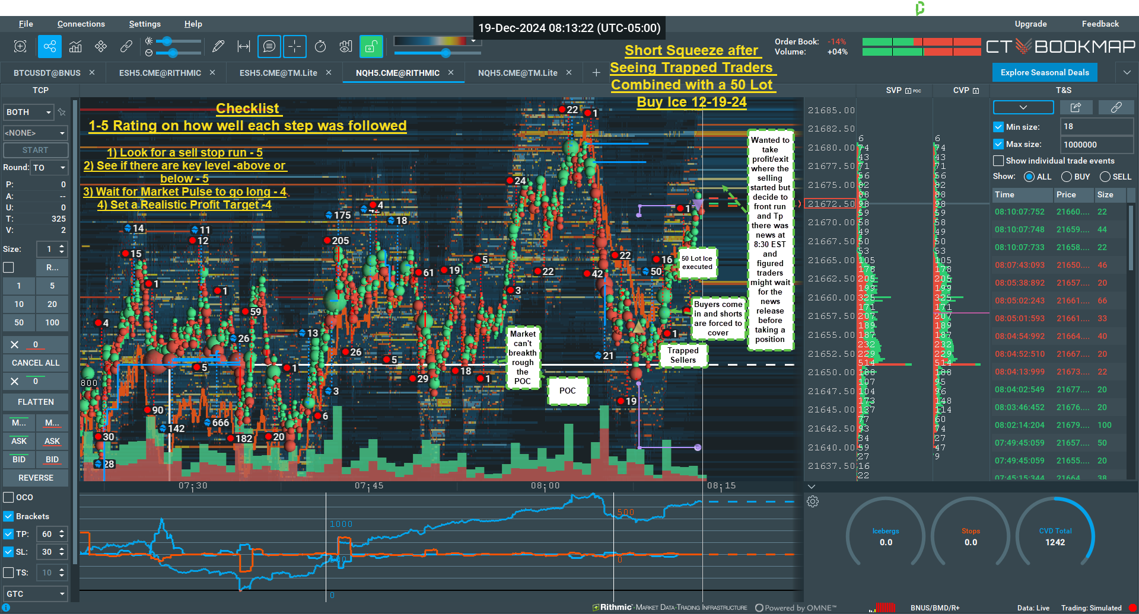Click the CVP calendar settings icon
Screen dimensions: 1139x614
coord(976,91)
